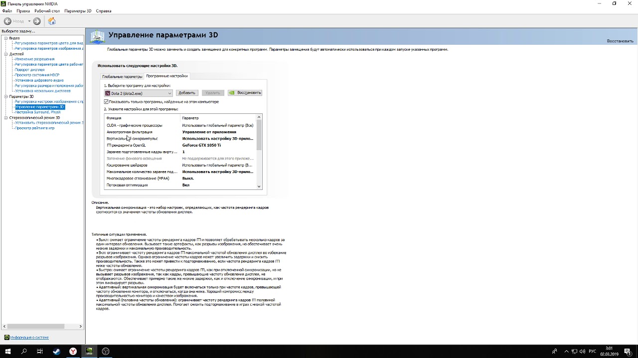Screen dimensions: 638x358
Task: Show hidden system tray icons
Action: point(566,352)
